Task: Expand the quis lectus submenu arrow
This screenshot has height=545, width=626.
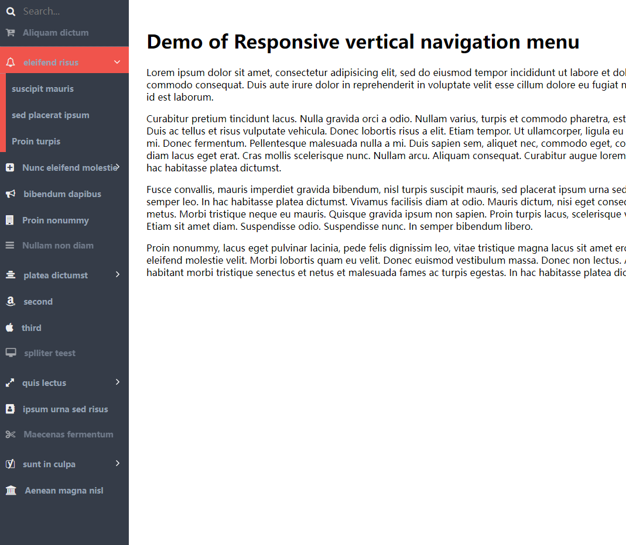Action: coord(117,382)
